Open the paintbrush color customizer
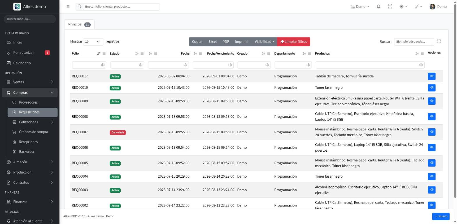 pos(418,6)
